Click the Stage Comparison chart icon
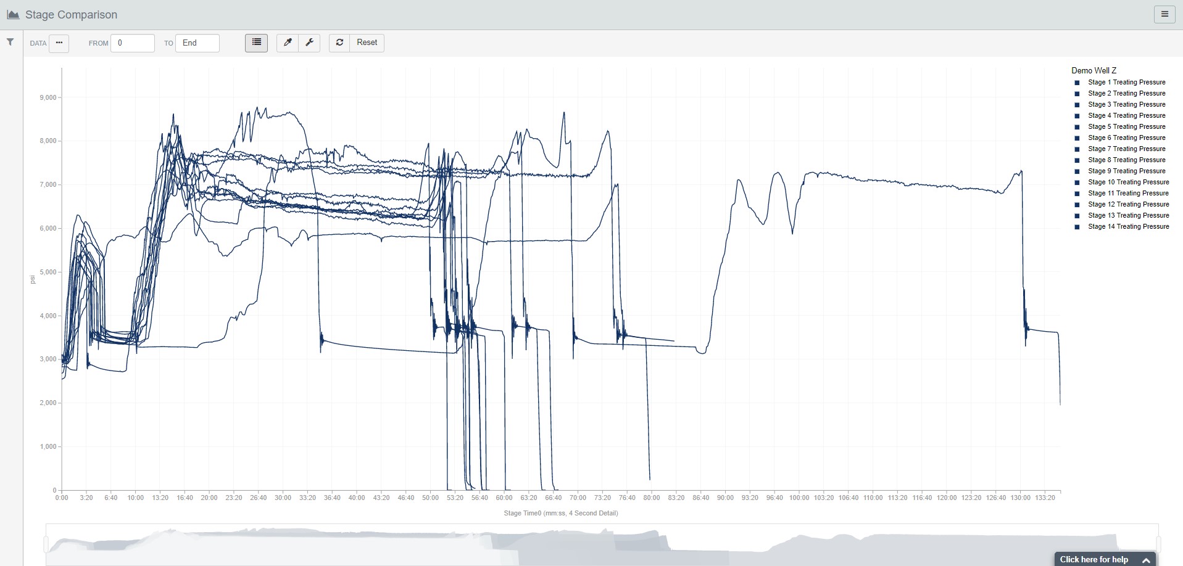The width and height of the screenshot is (1183, 566). 13,14
